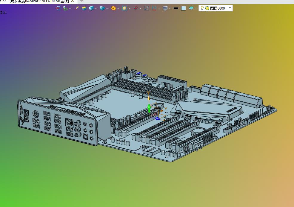This screenshot has width=294, height=207.
Task: Click the teal layer manager icon
Action: 191,8
